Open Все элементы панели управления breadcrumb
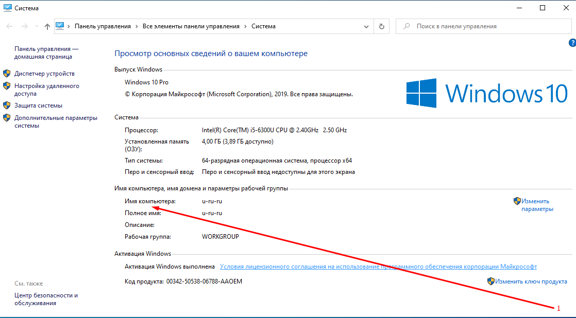The width and height of the screenshot is (576, 318). pos(191,26)
